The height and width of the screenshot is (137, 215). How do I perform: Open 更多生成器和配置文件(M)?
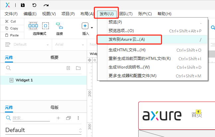(x=152, y=76)
